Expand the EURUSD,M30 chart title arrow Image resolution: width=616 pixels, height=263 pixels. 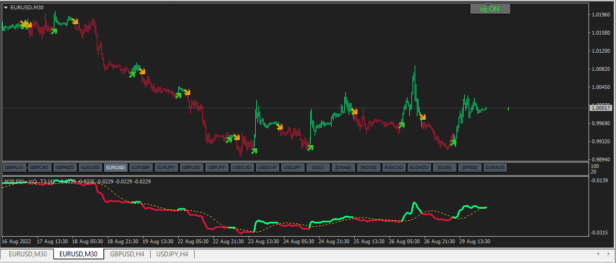(x=6, y=8)
